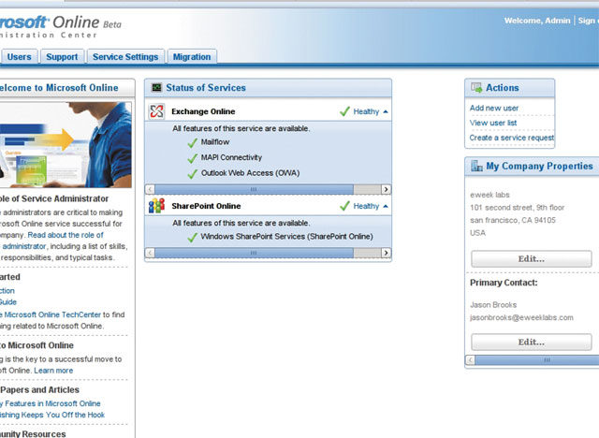The height and width of the screenshot is (438, 599).
Task: Click Create a service request link
Action: (x=512, y=138)
